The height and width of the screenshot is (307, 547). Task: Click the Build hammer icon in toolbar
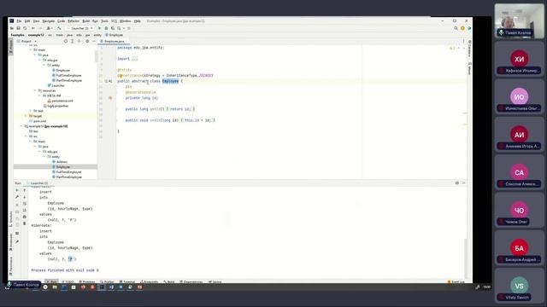[59, 28]
